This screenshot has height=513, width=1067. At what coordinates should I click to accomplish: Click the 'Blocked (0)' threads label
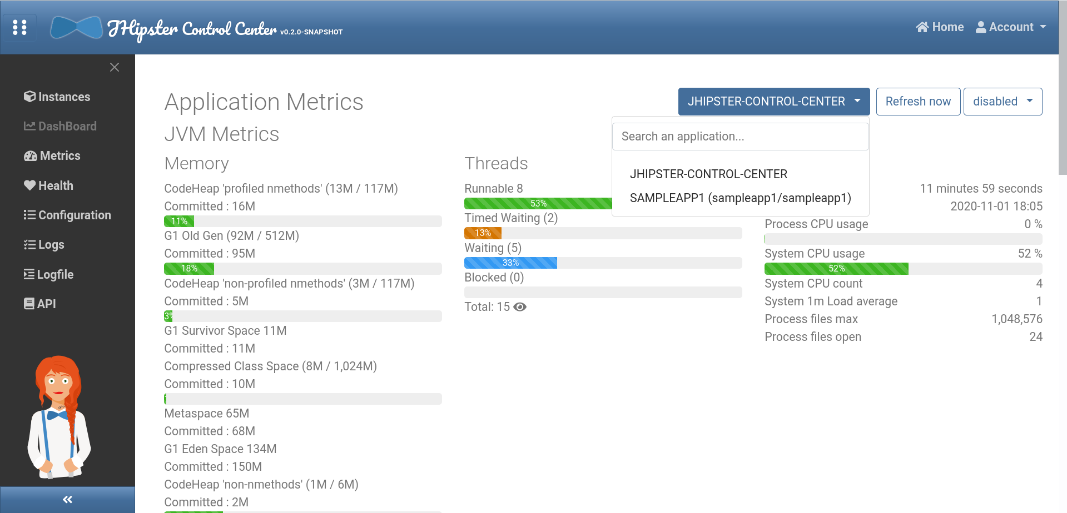(494, 278)
